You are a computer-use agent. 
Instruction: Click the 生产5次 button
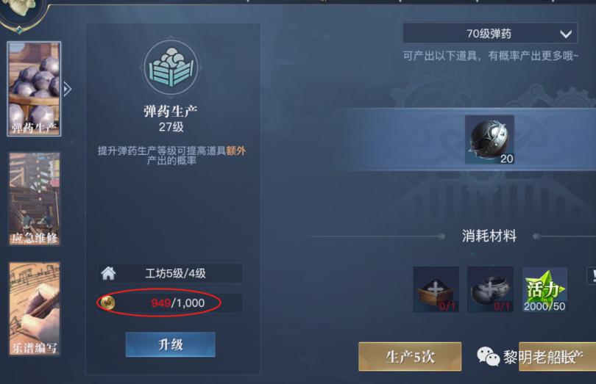(410, 356)
